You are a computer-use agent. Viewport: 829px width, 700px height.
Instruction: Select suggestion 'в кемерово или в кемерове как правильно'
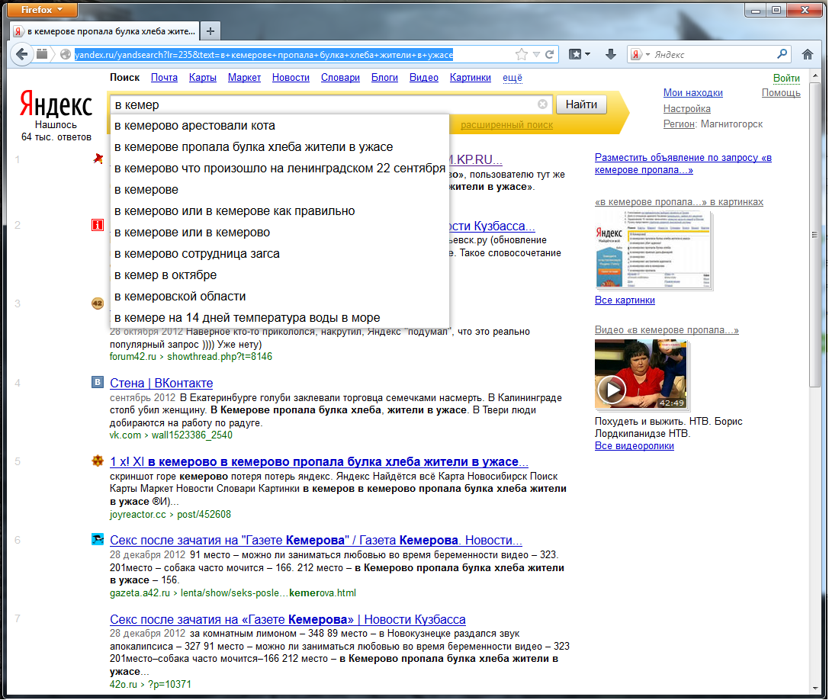280,211
